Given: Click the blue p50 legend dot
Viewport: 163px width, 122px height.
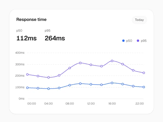Looking at the screenshot, I should (x=123, y=41).
